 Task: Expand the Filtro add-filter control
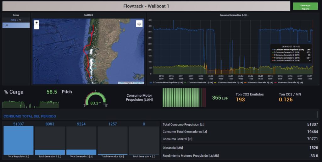14,20
